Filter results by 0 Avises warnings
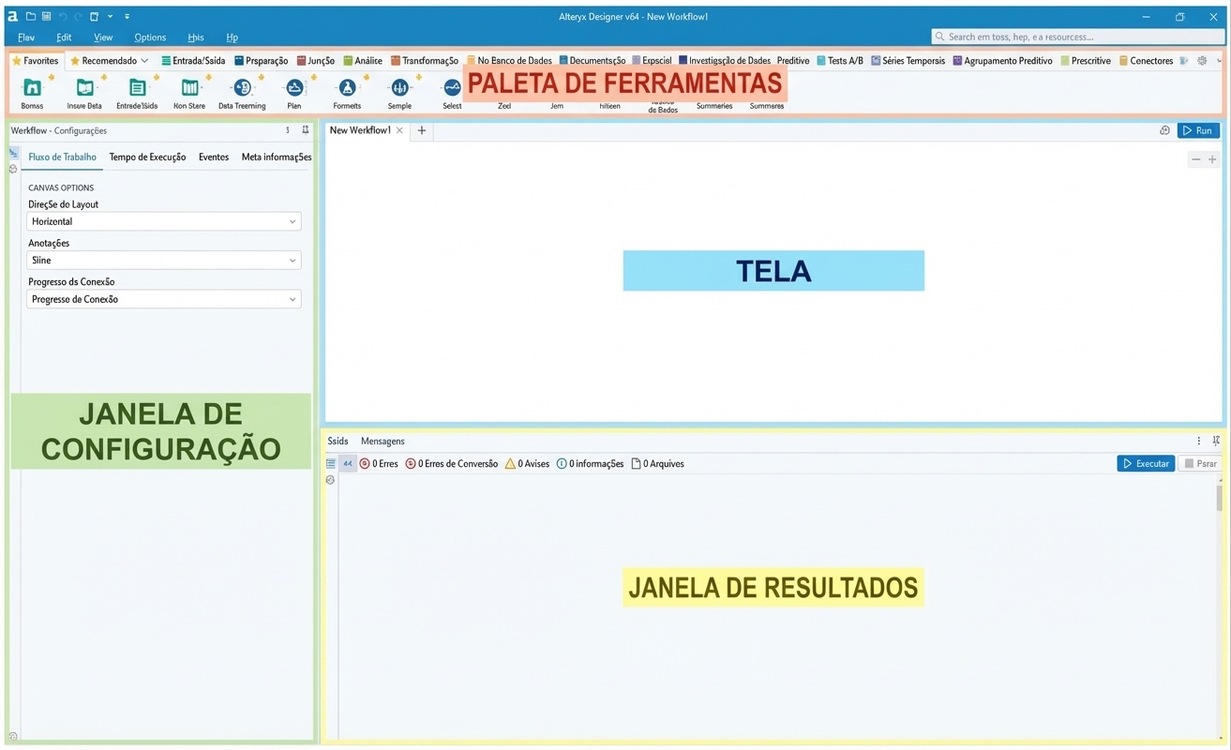This screenshot has width=1231, height=750. point(527,463)
